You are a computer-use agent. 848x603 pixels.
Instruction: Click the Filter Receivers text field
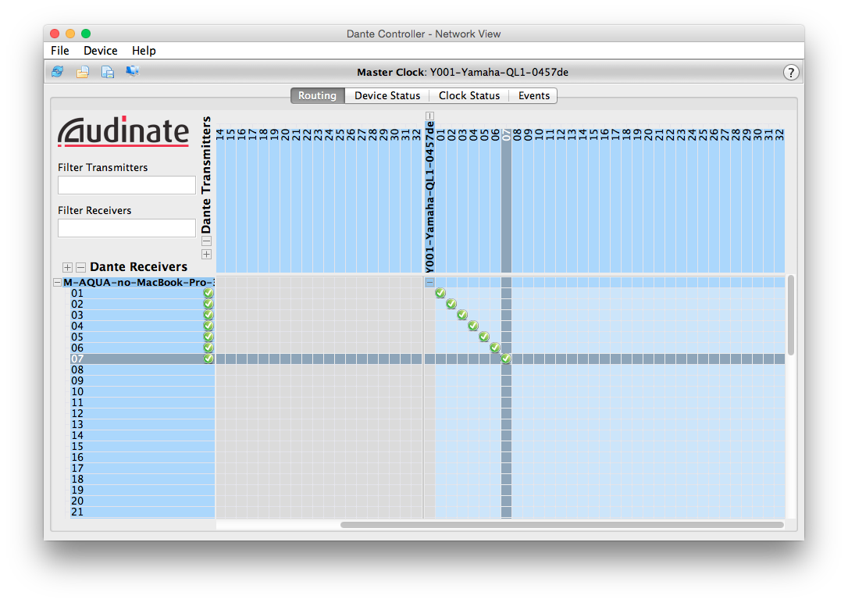point(126,227)
